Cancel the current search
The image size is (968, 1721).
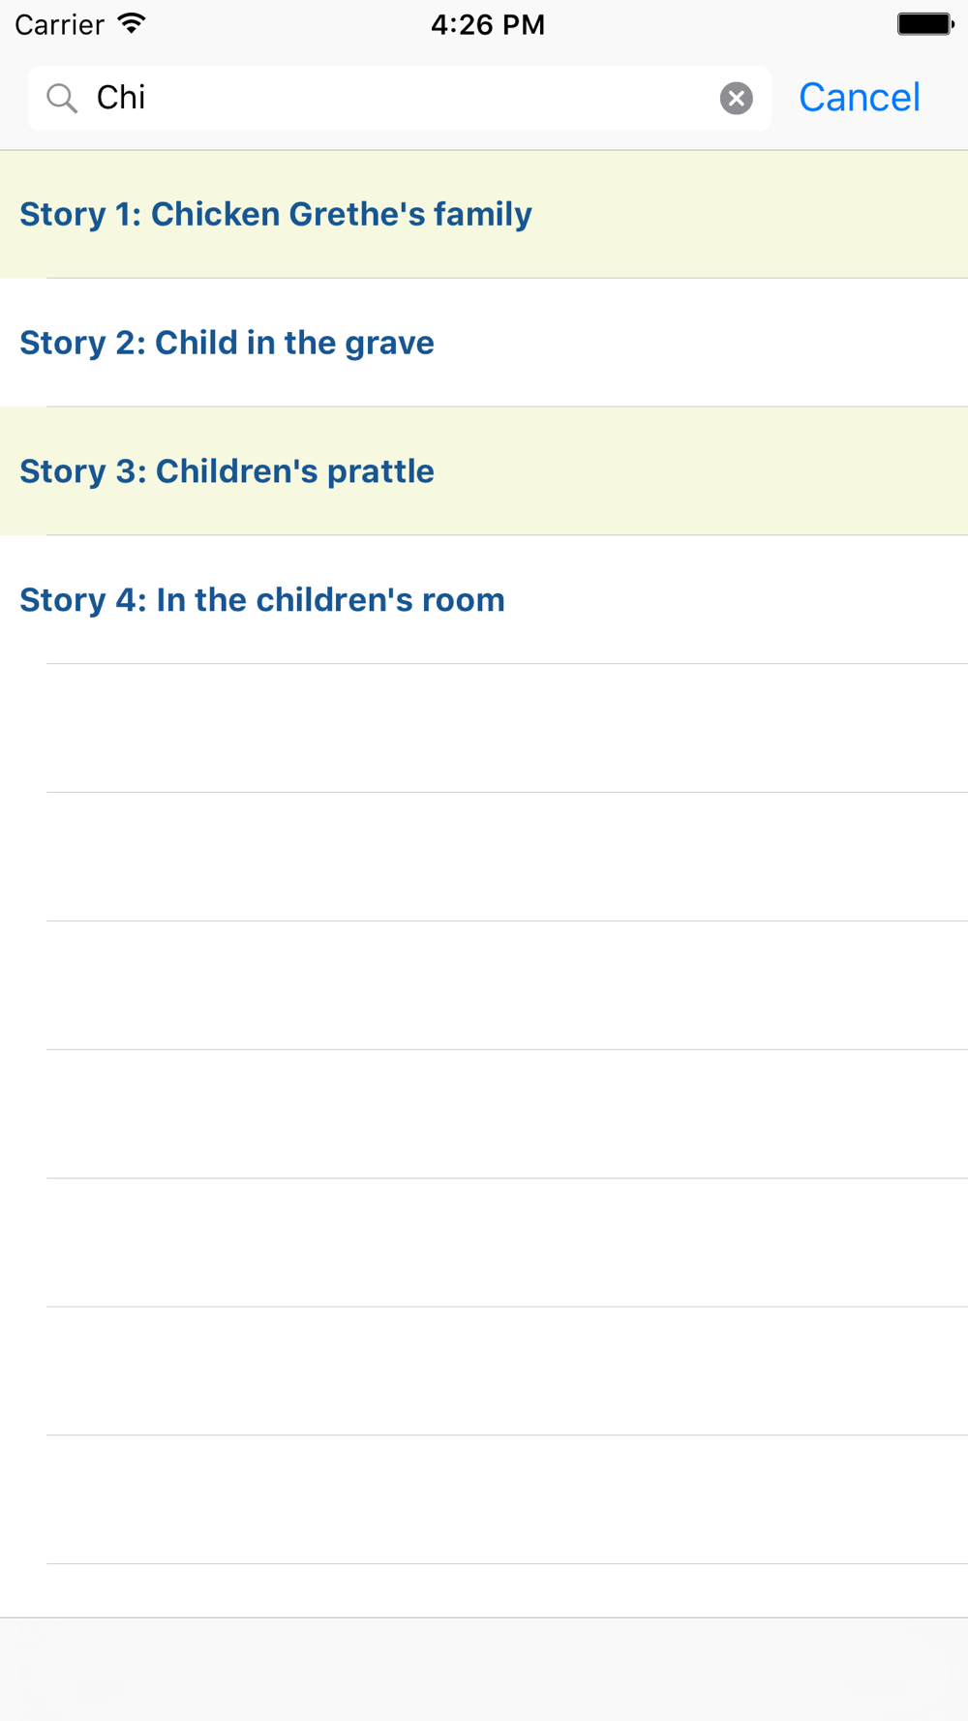(x=859, y=98)
